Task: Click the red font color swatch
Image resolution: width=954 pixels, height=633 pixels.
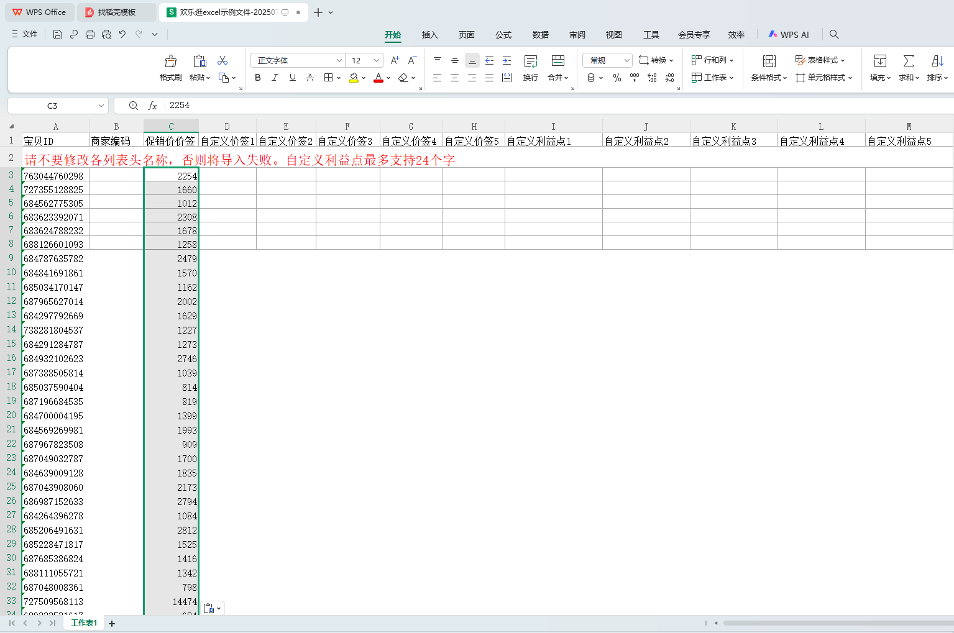Action: [x=378, y=78]
